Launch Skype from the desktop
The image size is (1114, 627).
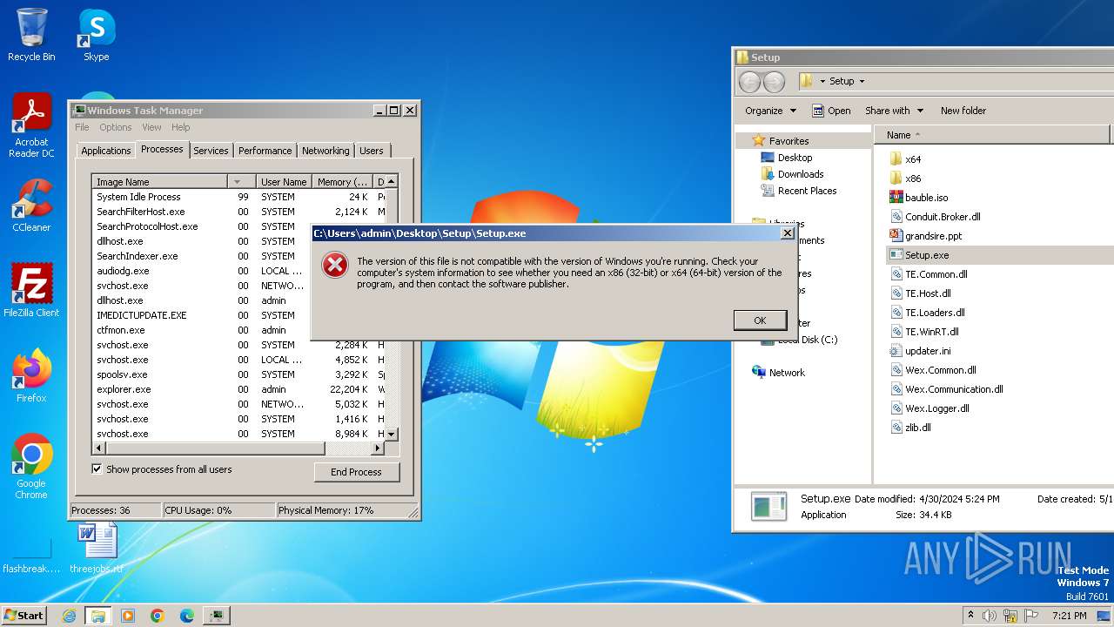96,36
